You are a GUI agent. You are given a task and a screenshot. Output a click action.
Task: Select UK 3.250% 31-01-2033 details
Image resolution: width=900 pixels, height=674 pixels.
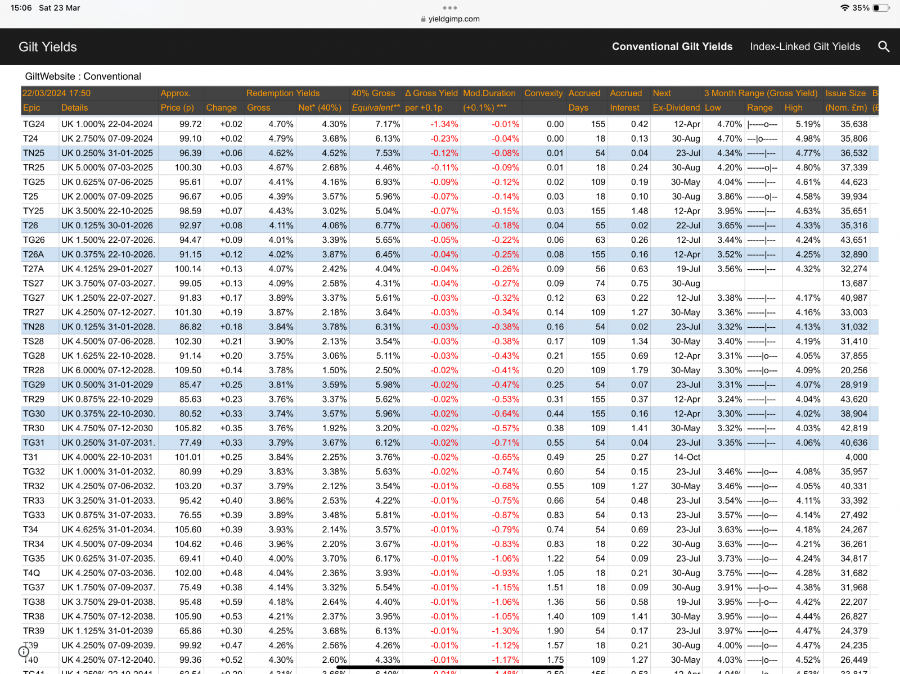pos(108,501)
